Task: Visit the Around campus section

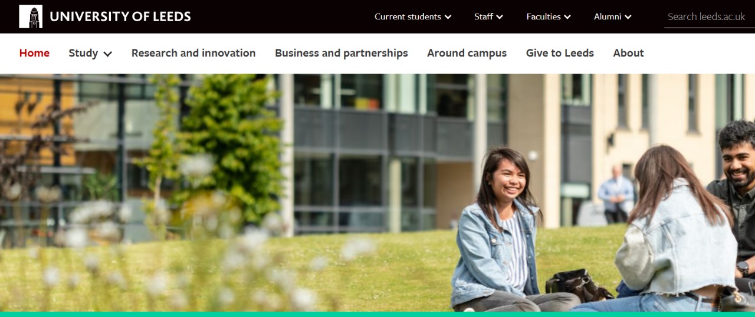Action: (467, 53)
